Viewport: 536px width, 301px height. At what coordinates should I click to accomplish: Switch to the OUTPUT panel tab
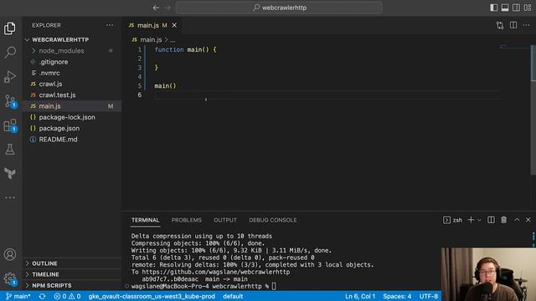(225, 220)
